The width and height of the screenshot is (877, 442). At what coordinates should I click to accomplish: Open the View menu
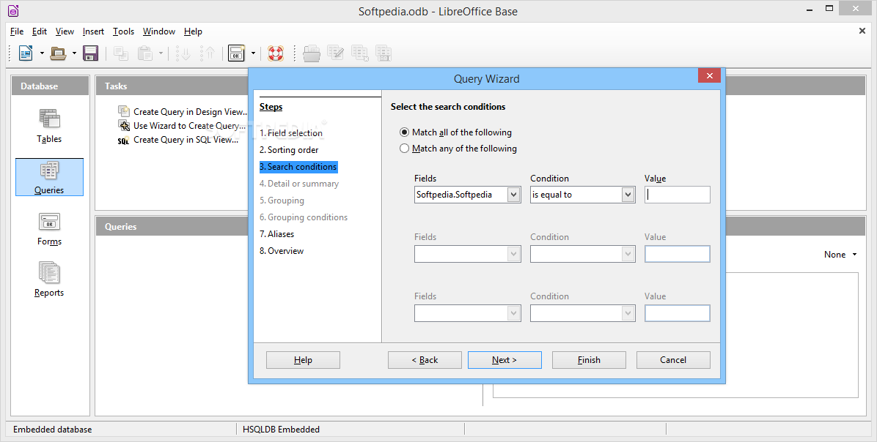pyautogui.click(x=65, y=31)
